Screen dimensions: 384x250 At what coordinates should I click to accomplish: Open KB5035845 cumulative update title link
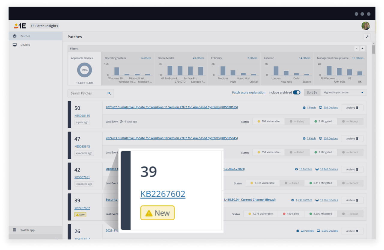click(x=172, y=138)
